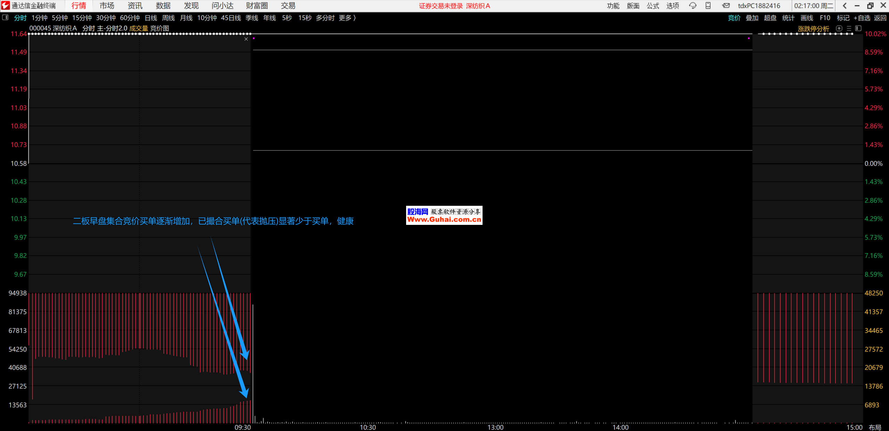Click the 布局 layout button at bottom right

[875, 427]
